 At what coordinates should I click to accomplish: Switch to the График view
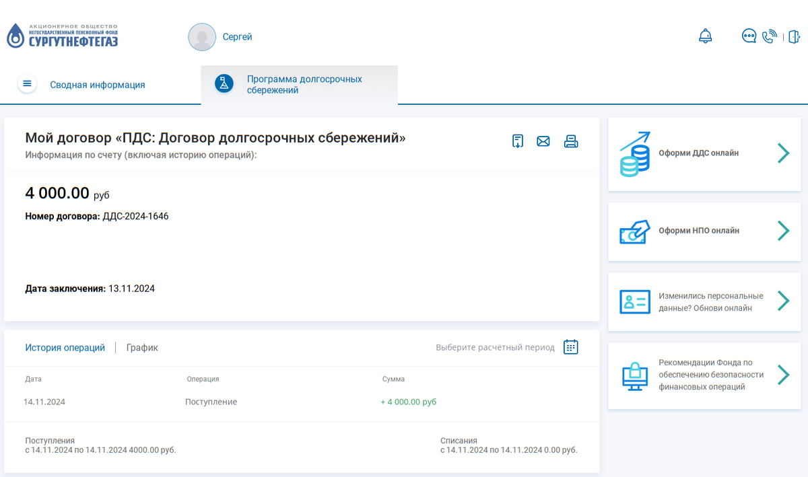pos(141,347)
